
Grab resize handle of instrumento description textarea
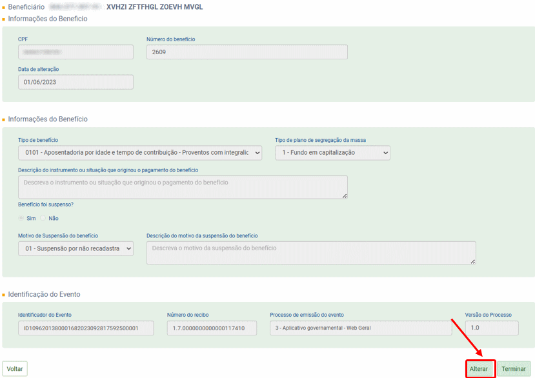click(x=345, y=195)
